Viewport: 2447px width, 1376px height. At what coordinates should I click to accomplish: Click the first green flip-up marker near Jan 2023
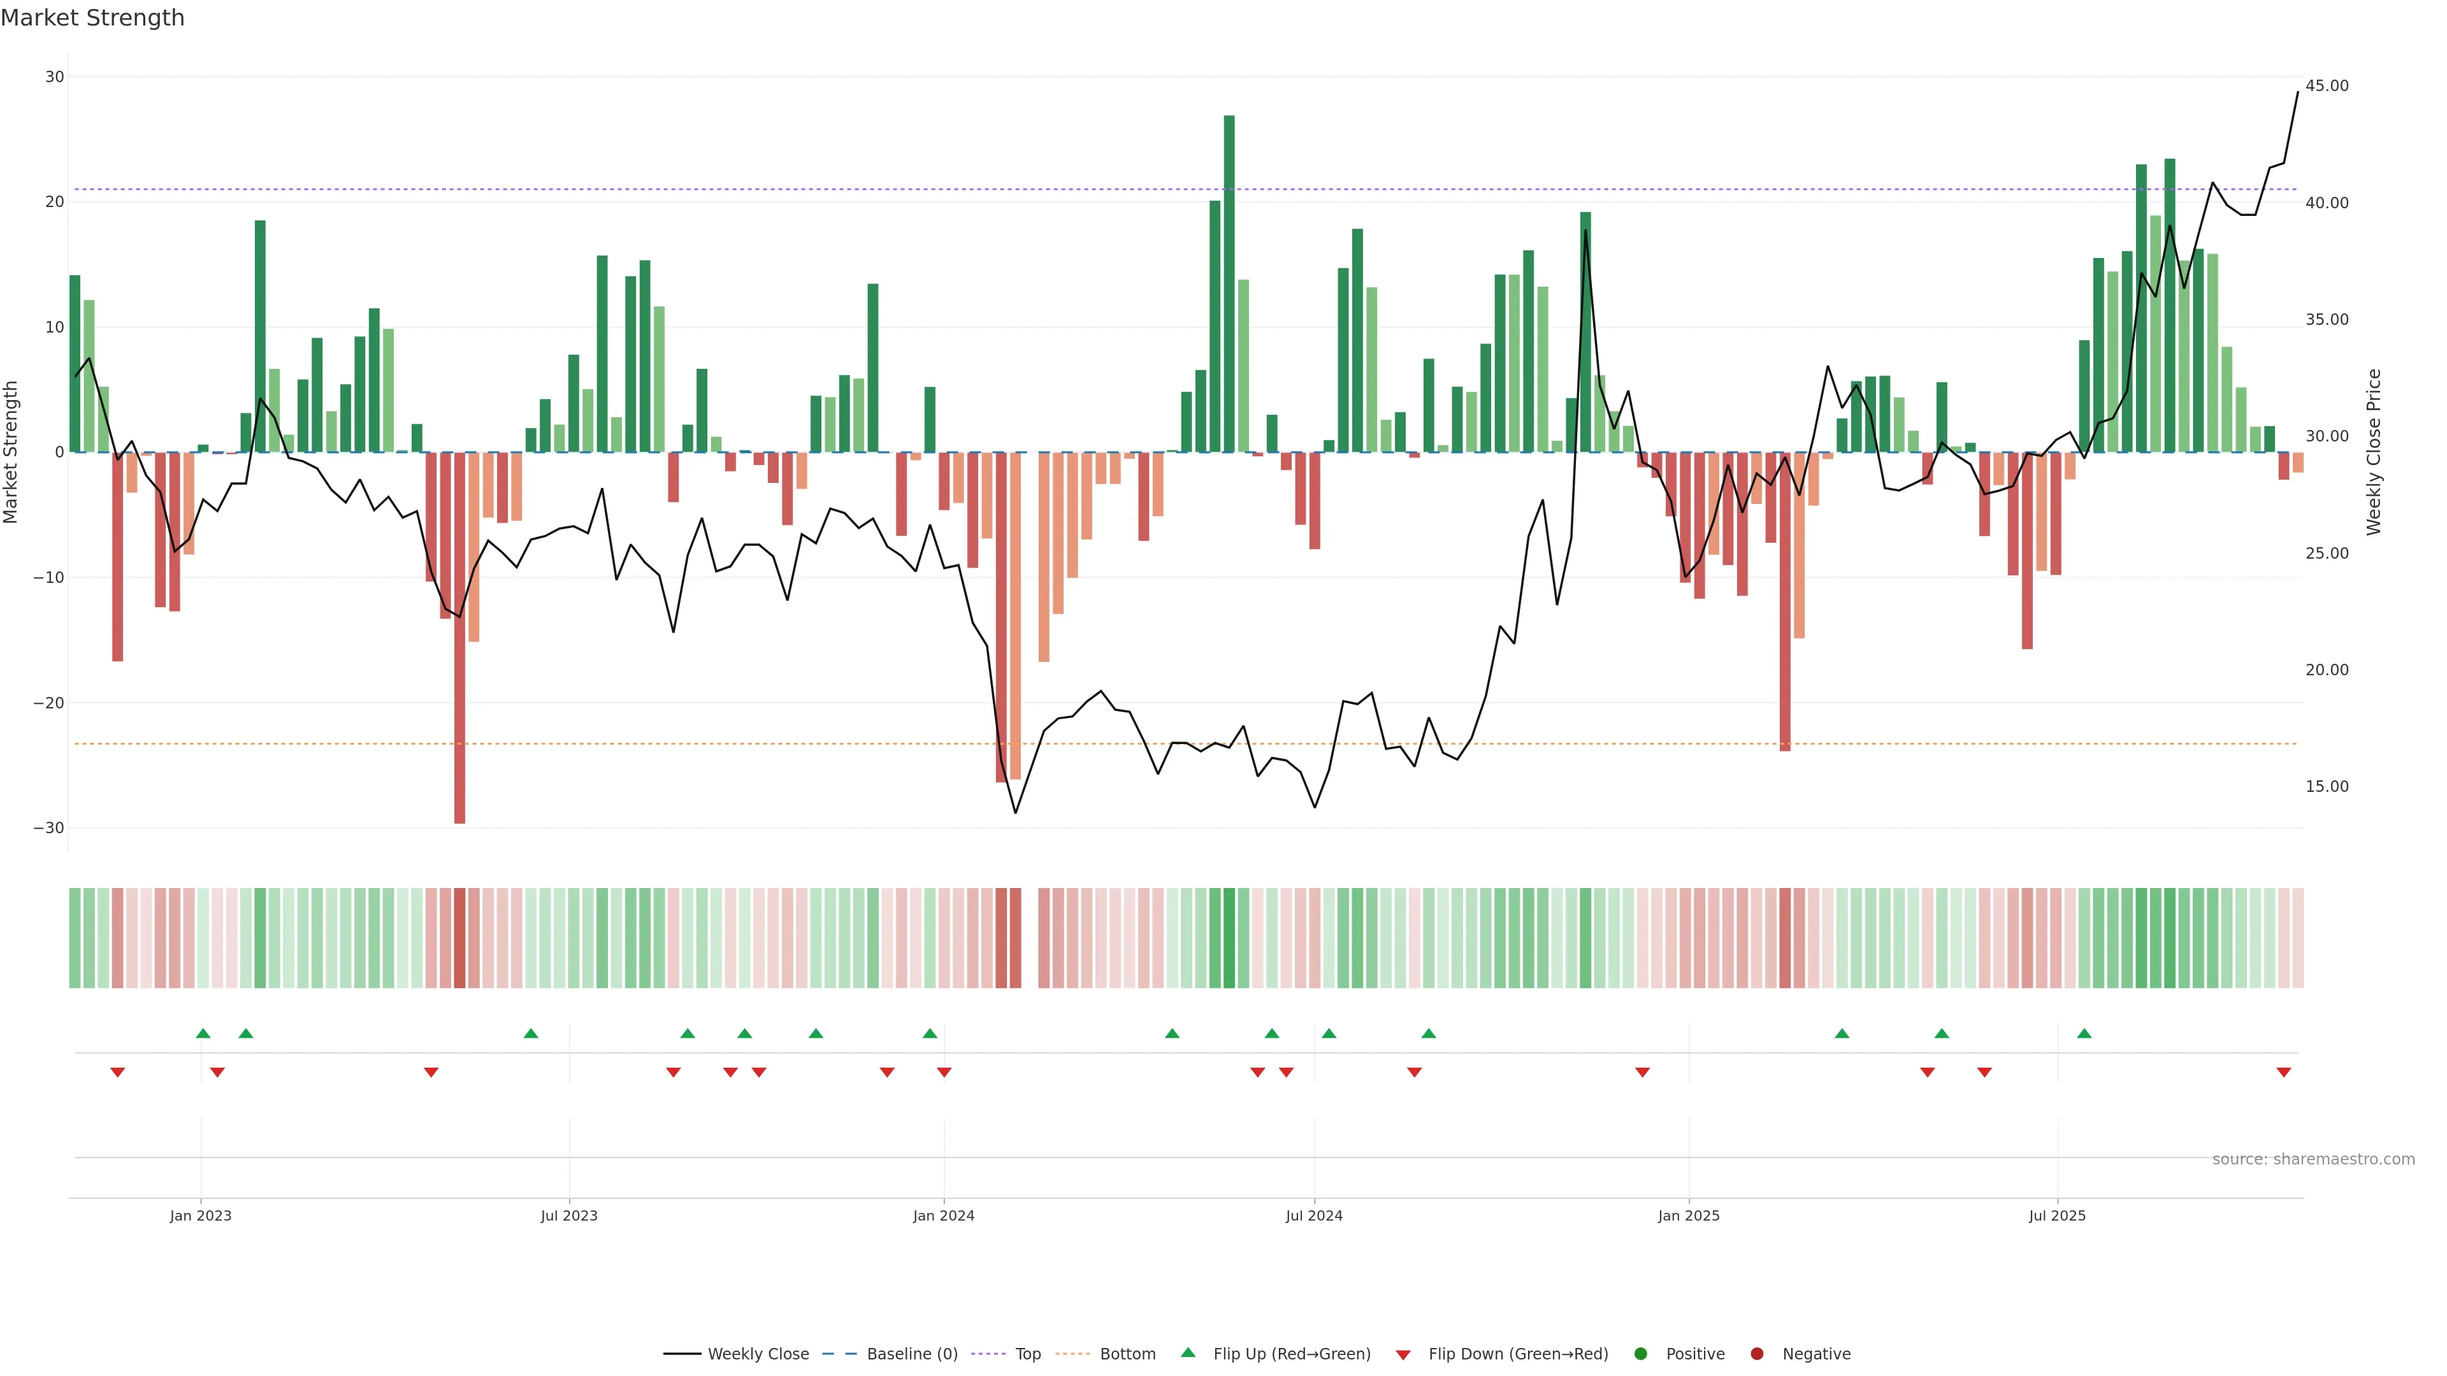click(x=203, y=1033)
